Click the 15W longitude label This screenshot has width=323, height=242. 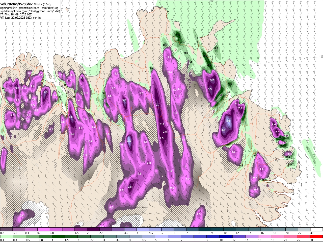[211, 2]
